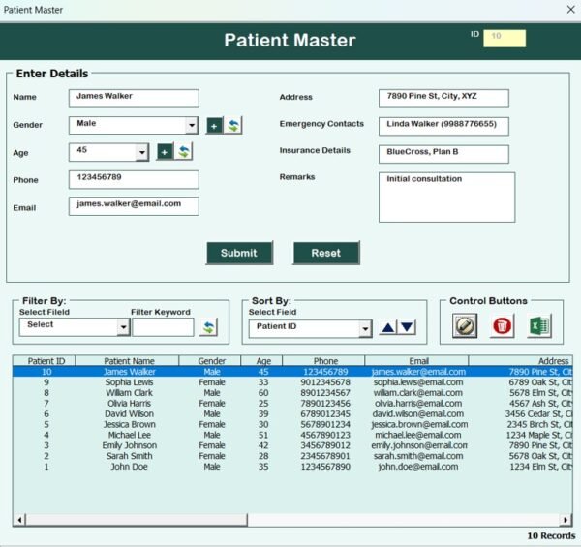Click the green plus icon beside Age
This screenshot has width=581, height=547.
[x=165, y=152]
